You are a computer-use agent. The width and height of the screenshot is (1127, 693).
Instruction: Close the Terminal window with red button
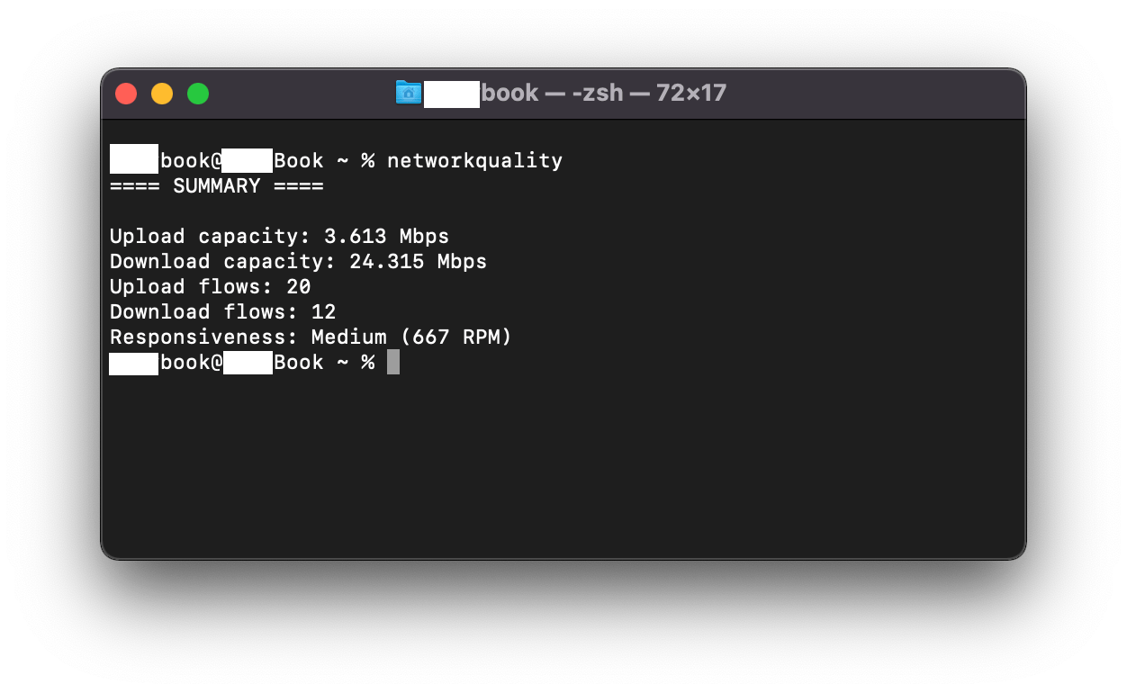tap(126, 94)
